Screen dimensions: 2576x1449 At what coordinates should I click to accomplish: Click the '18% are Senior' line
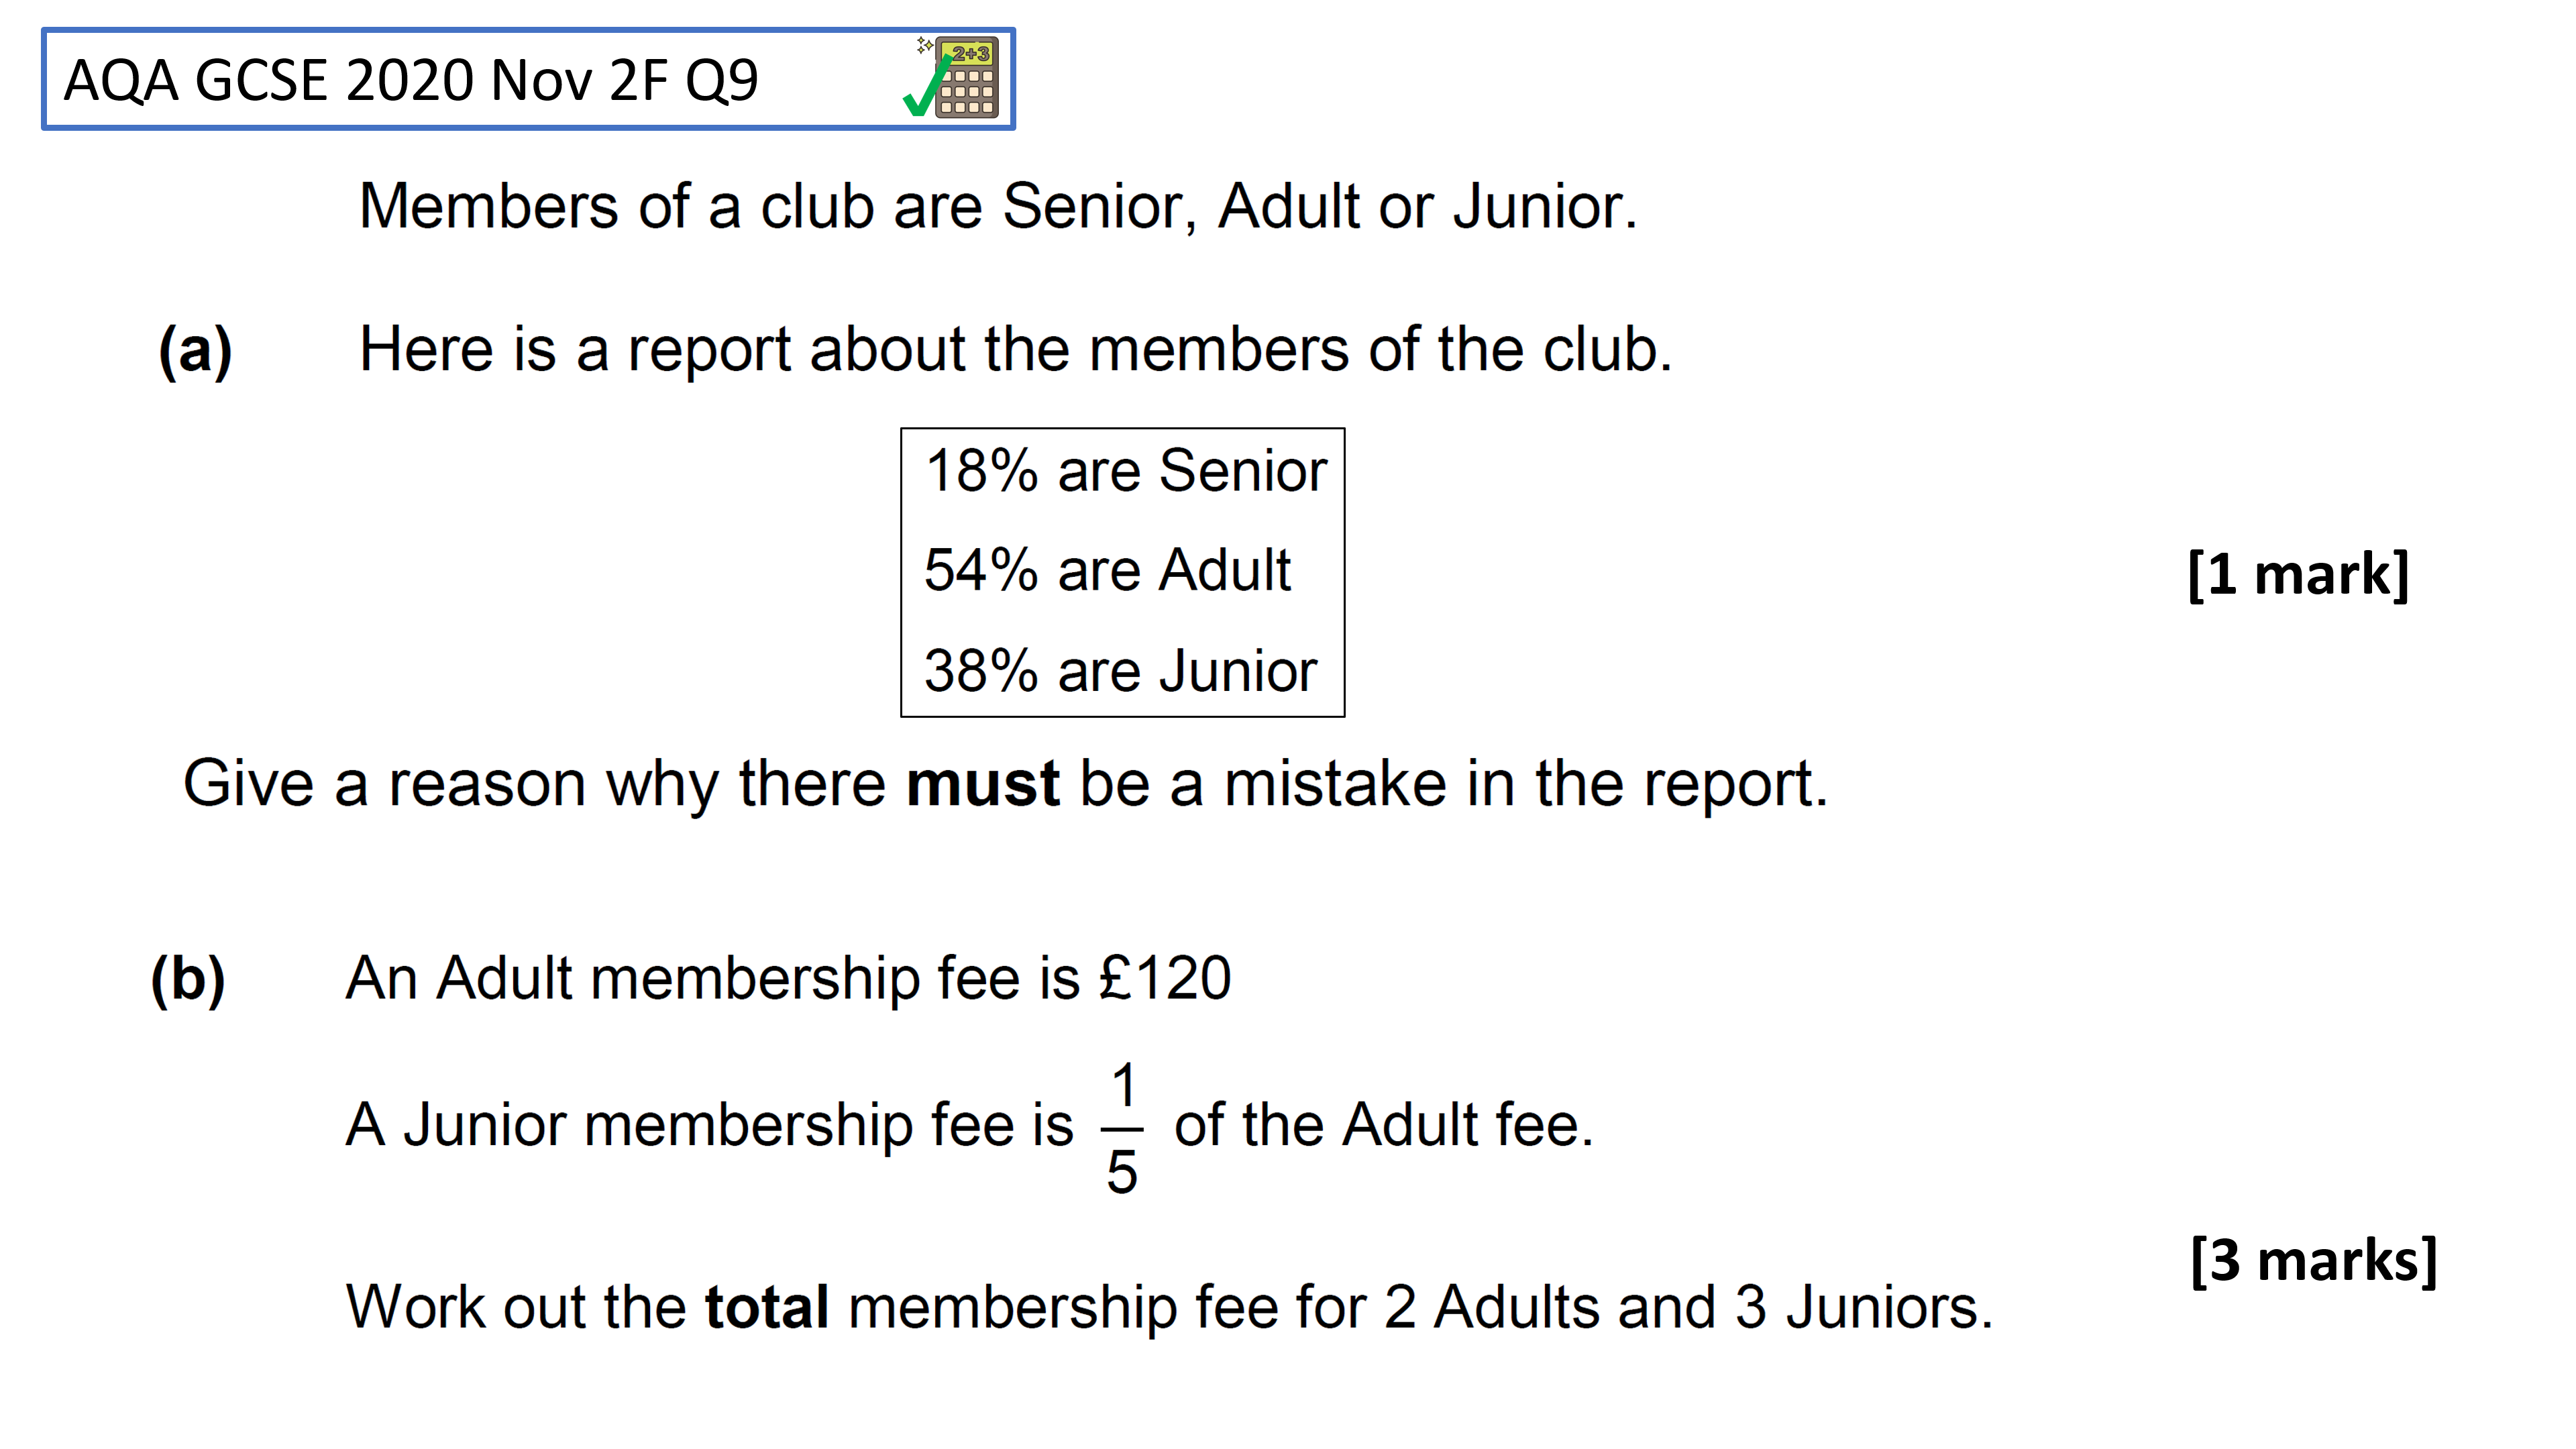click(x=1126, y=470)
